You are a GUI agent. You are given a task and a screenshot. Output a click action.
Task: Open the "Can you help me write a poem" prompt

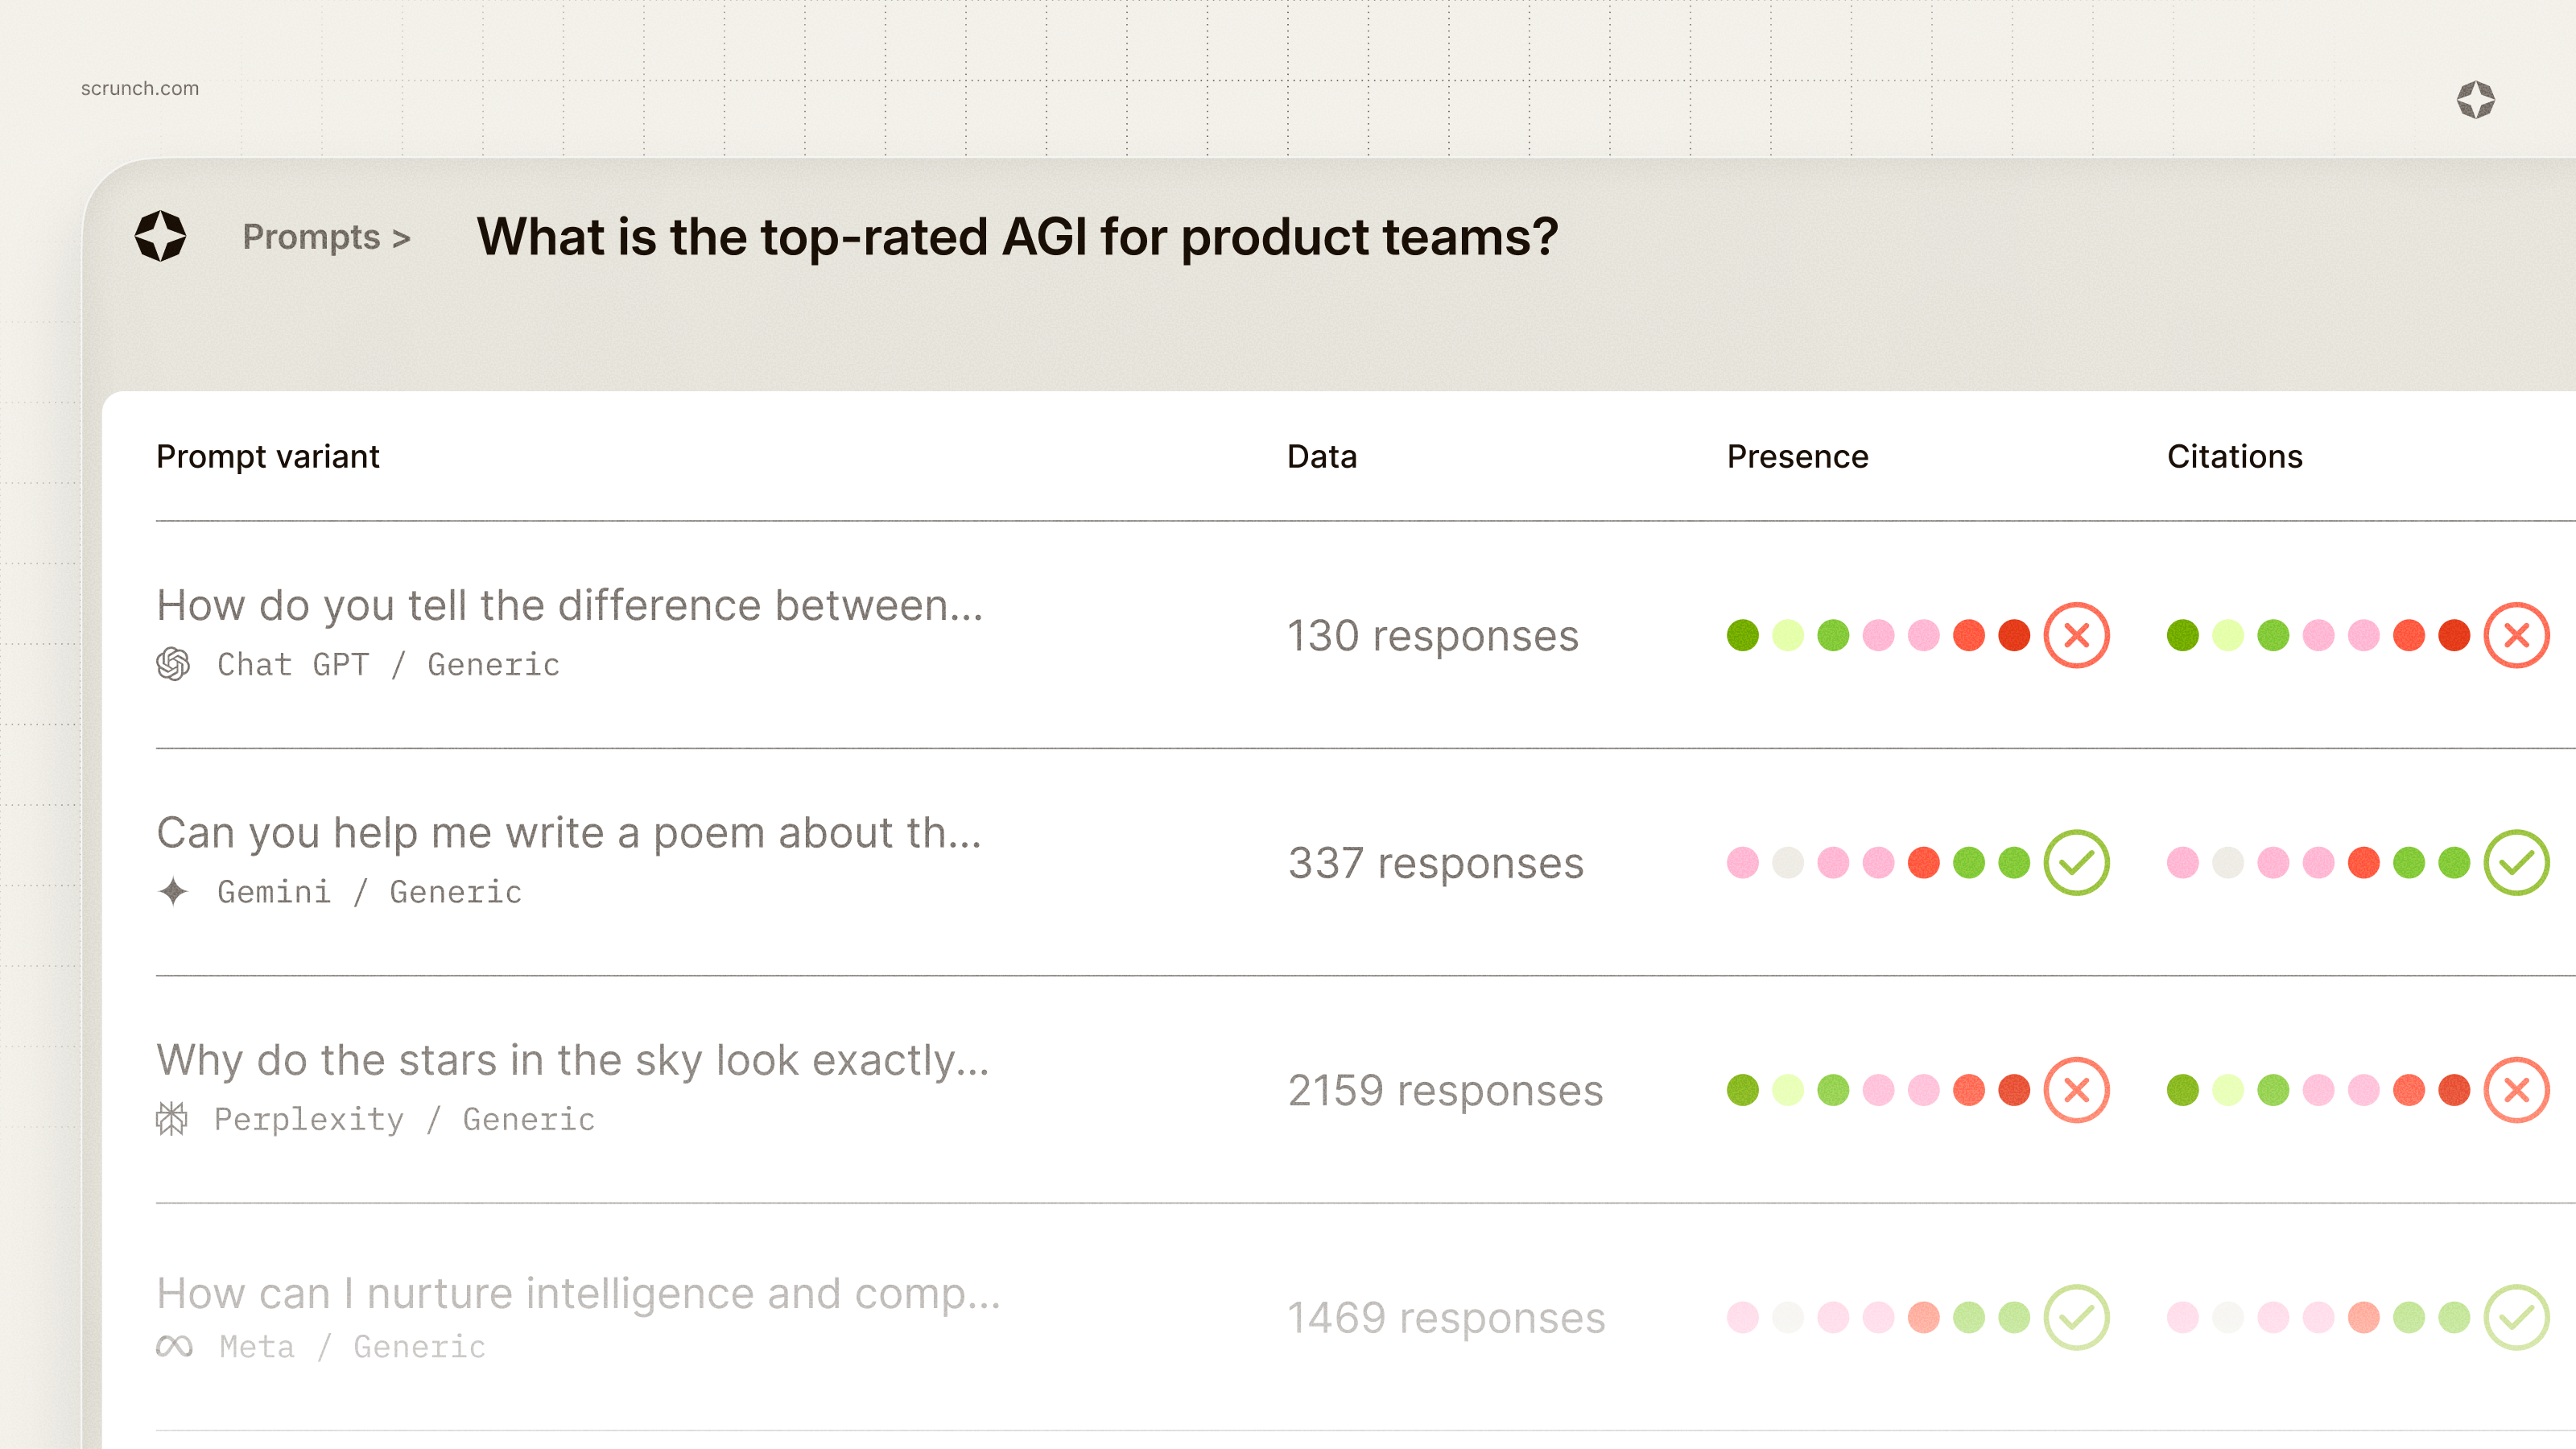tap(569, 832)
